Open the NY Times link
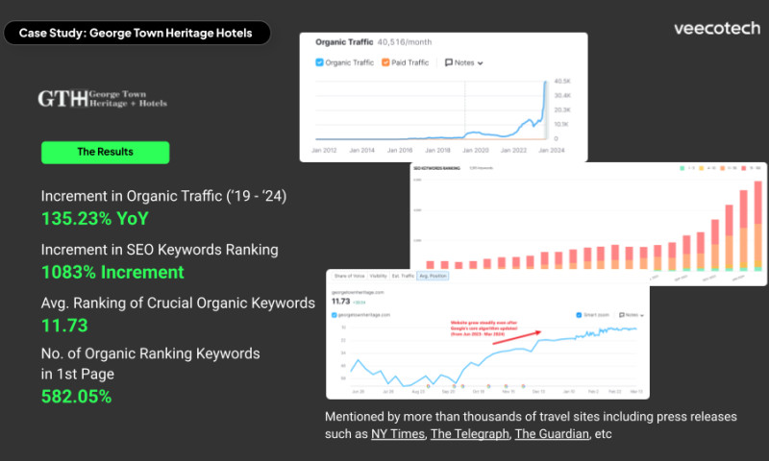The width and height of the screenshot is (769, 461). coord(396,434)
